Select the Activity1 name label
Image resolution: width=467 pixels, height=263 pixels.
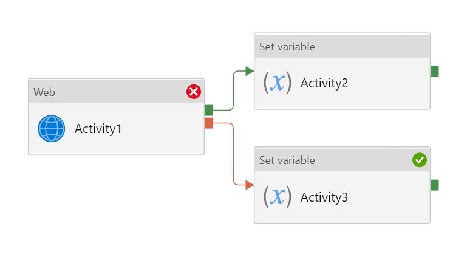tap(98, 129)
